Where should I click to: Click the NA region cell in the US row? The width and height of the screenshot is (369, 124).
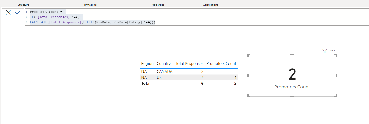[x=144, y=77]
